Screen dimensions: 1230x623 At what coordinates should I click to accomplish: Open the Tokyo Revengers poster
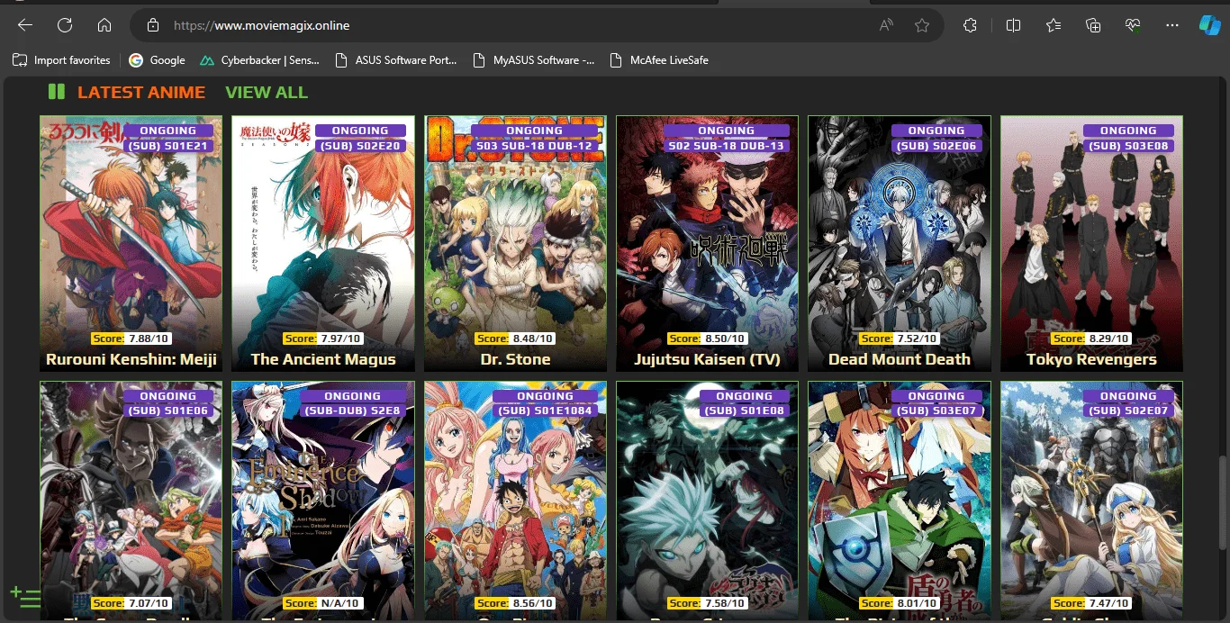point(1091,243)
